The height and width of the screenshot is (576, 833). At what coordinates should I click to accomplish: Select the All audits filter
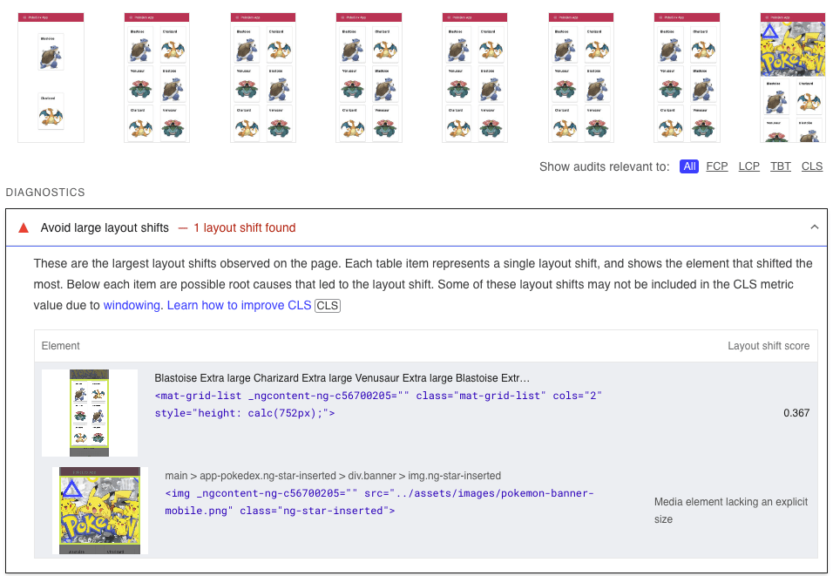(689, 166)
